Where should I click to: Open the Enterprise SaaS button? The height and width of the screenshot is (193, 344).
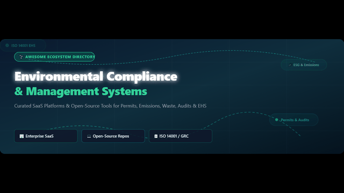tap(46, 136)
